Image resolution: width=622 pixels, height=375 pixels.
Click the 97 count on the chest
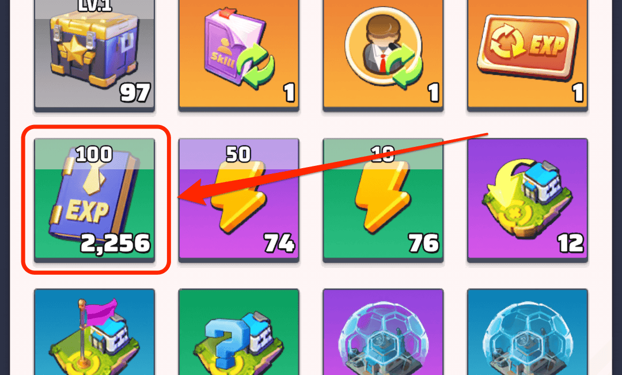click(135, 93)
